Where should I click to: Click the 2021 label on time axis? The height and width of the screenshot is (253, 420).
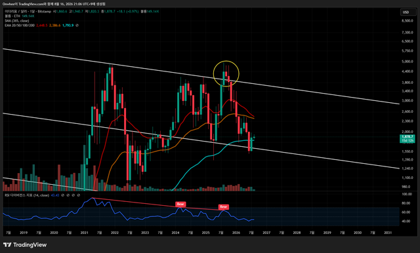(x=85, y=233)
